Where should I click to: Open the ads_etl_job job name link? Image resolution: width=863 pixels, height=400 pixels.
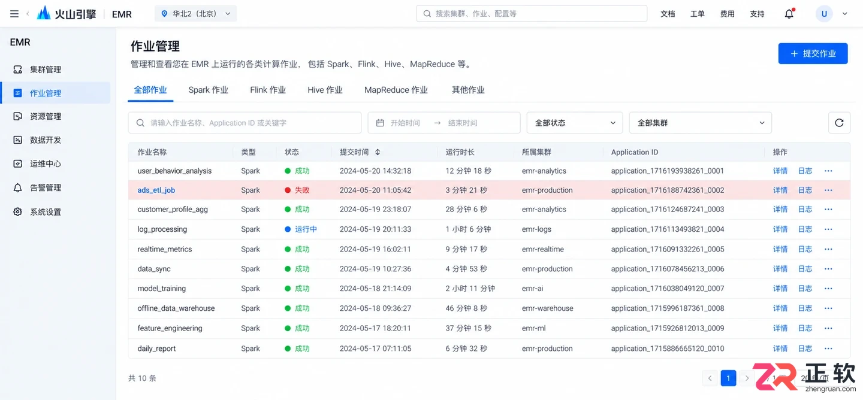coord(156,190)
